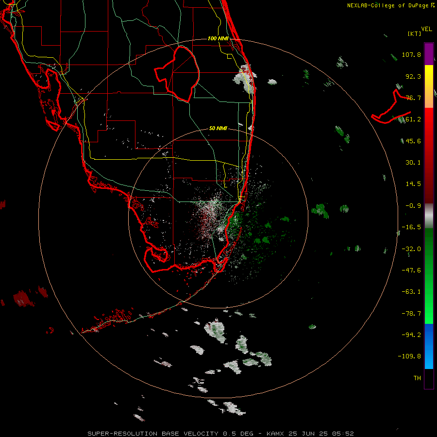Click the 45.6 legend value
The width and height of the screenshot is (437, 437).
(413, 141)
